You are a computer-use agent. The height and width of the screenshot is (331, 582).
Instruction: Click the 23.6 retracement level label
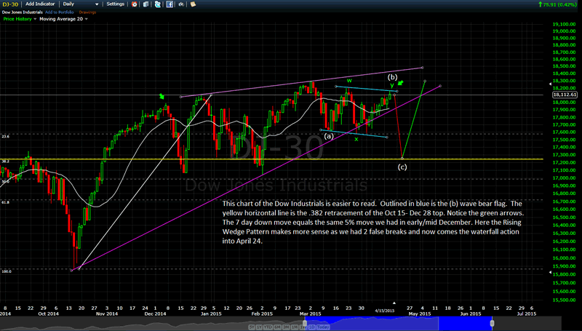5,137
